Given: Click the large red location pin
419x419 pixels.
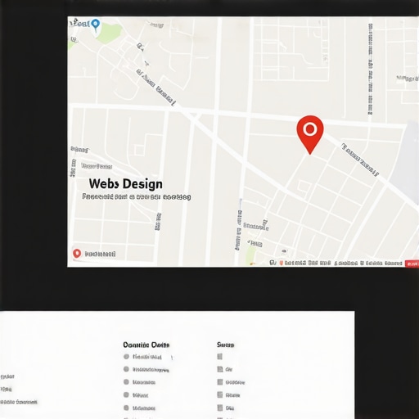Looking at the screenshot, I should pyautogui.click(x=310, y=135).
